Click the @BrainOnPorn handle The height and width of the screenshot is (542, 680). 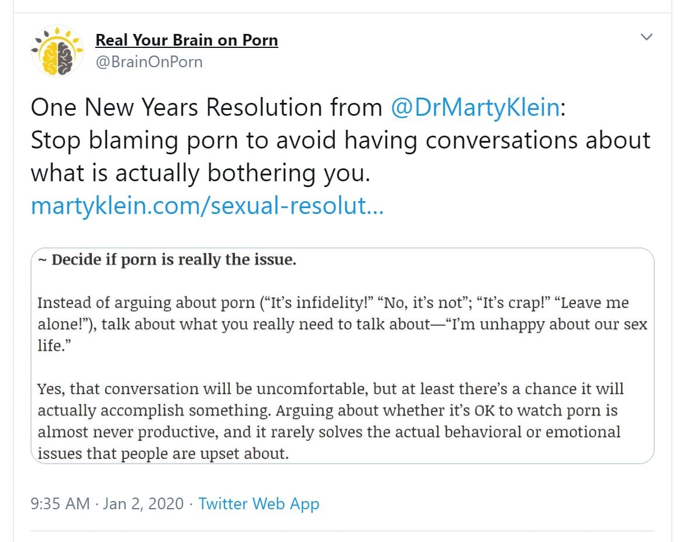(x=149, y=62)
